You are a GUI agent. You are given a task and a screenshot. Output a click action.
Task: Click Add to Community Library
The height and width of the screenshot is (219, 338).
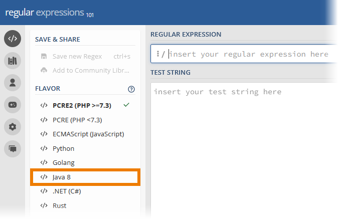pos(90,70)
